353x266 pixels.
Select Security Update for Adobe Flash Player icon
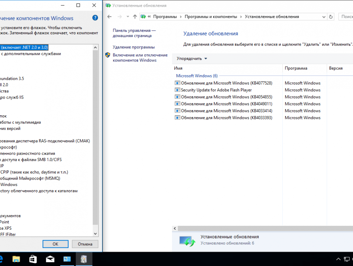point(178,90)
